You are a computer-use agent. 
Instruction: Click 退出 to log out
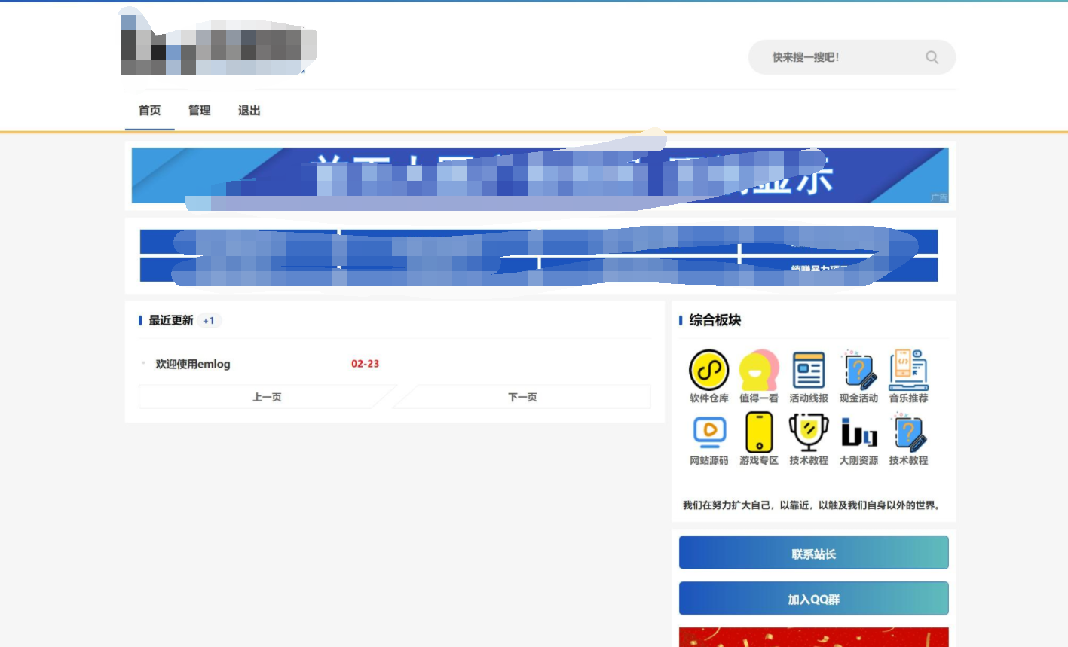click(249, 110)
